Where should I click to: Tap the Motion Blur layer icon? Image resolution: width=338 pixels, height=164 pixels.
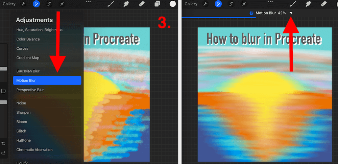coord(251,13)
